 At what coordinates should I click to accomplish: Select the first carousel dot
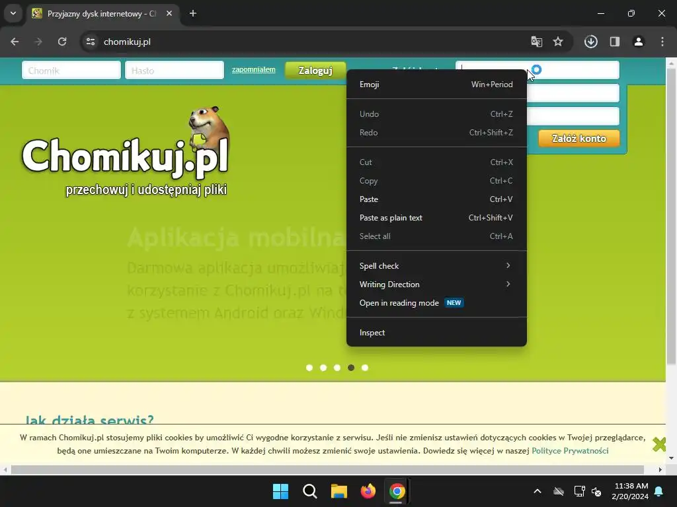coord(309,368)
